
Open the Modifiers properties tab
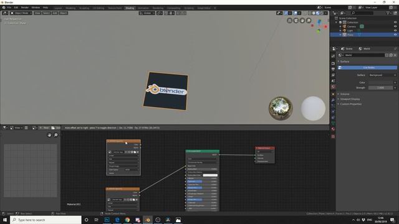(x=333, y=100)
